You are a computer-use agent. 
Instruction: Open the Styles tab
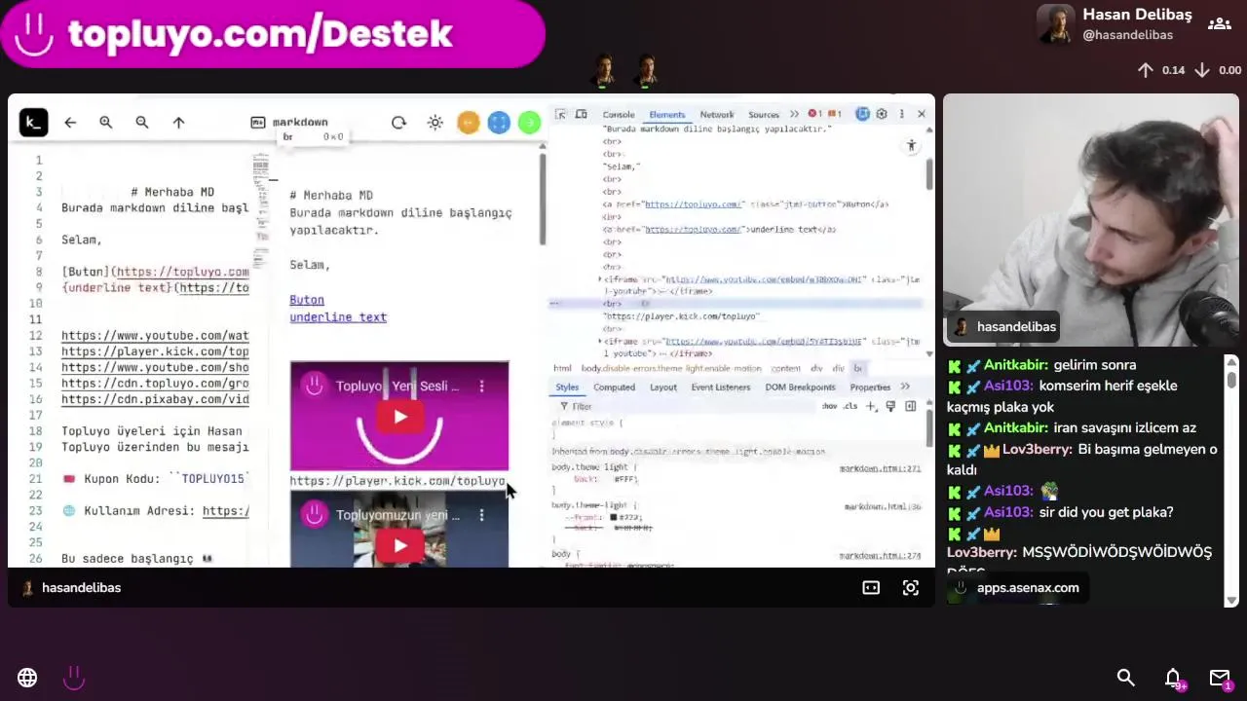[x=567, y=387]
